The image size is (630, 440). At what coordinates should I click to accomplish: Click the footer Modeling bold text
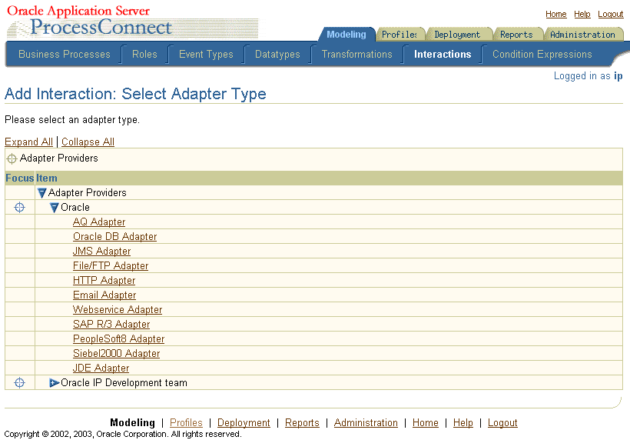click(x=133, y=423)
